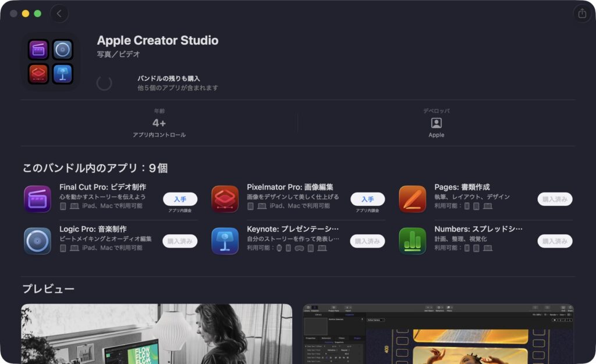Open the right preview screenshot of editor
Image resolution: width=596 pixels, height=364 pixels.
click(x=438, y=334)
